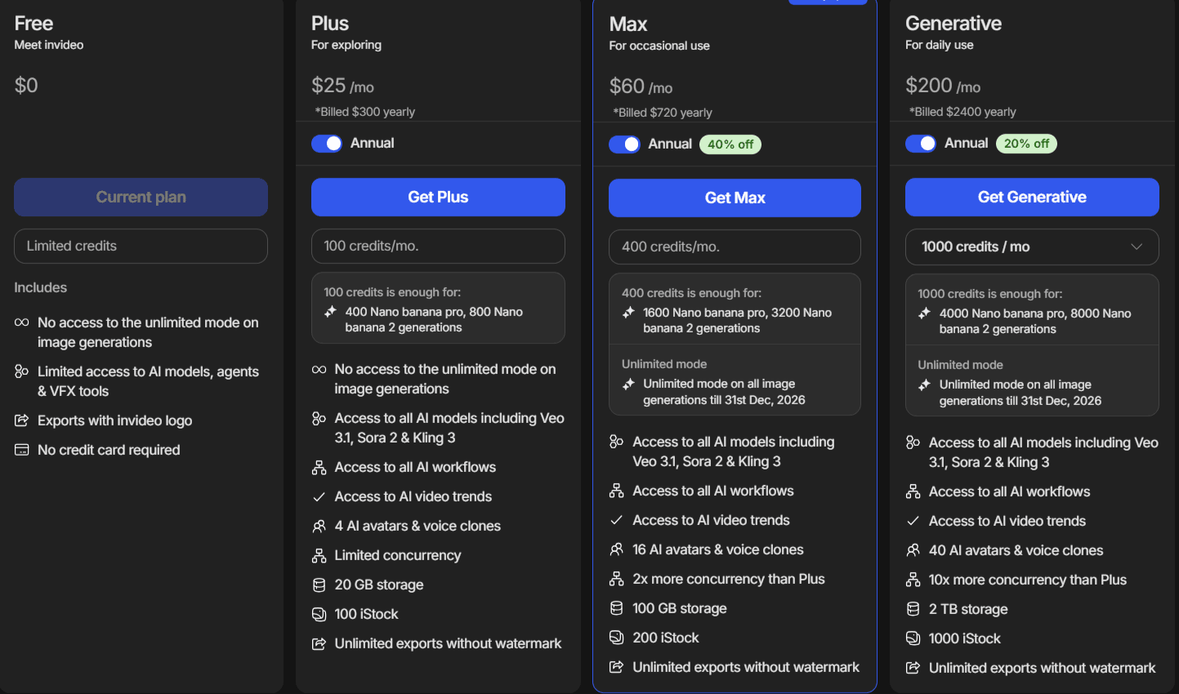This screenshot has height=694, width=1179.
Task: Click the Current plan button on Free
Action: tap(141, 198)
